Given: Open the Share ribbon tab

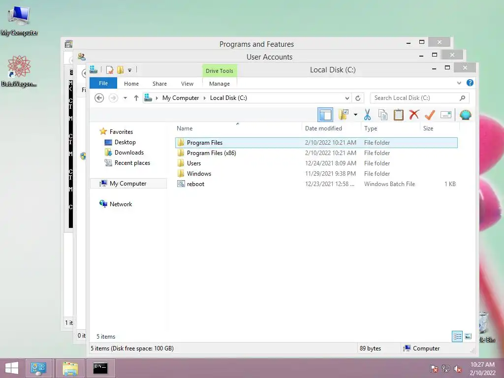Looking at the screenshot, I should [x=159, y=84].
